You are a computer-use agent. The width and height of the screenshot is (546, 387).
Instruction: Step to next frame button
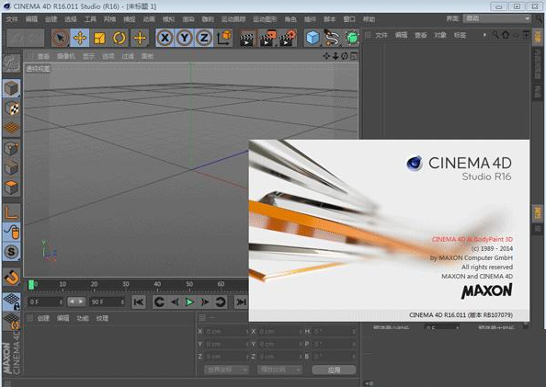(x=205, y=302)
